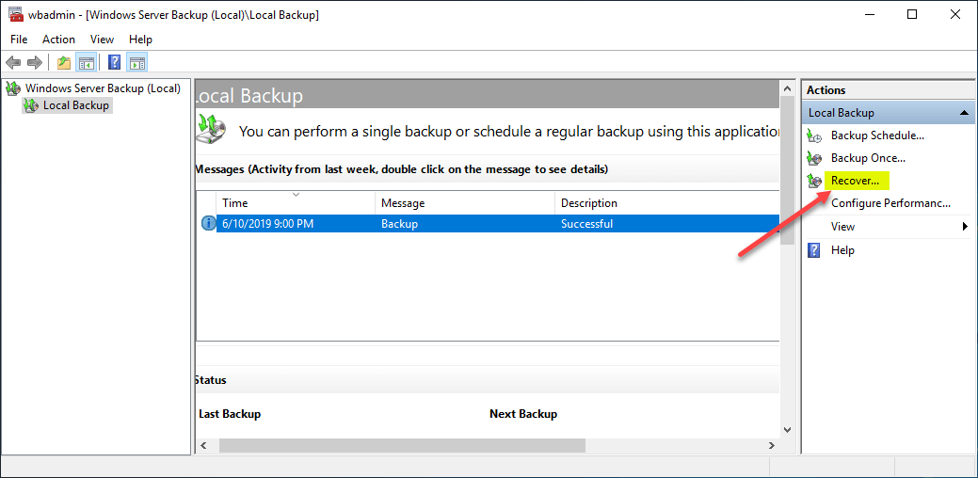The width and height of the screenshot is (978, 478).
Task: Click the Successful description cell
Action: (x=587, y=224)
